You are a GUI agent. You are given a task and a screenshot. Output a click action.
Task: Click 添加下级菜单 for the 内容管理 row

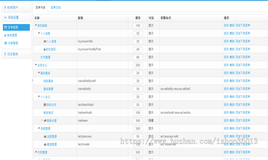pos(242,152)
